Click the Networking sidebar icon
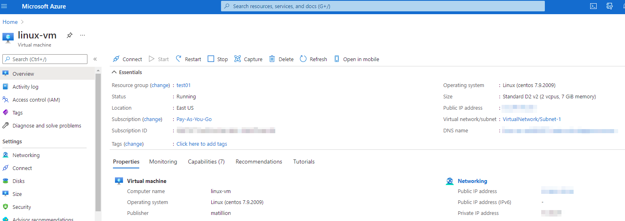625x221 pixels. click(5, 155)
